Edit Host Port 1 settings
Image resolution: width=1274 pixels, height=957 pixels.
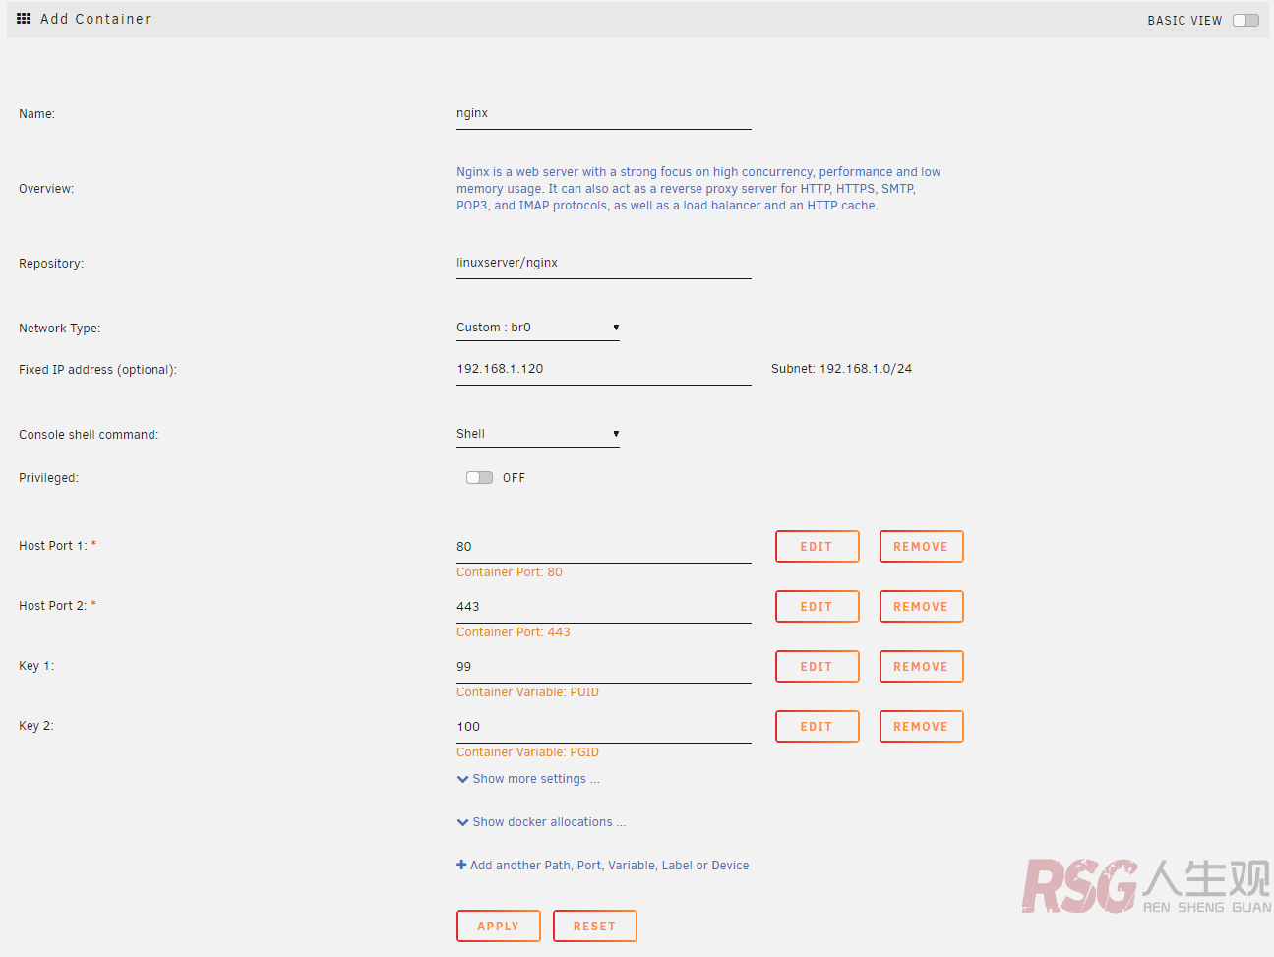(x=818, y=547)
